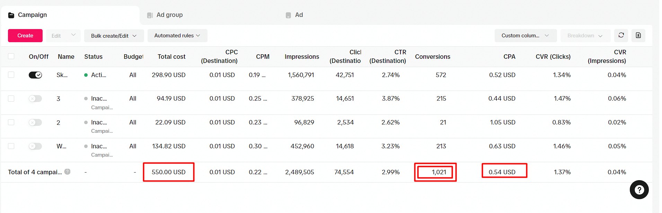The image size is (662, 213).
Task: Sort by Impressions column header
Action: (302, 56)
